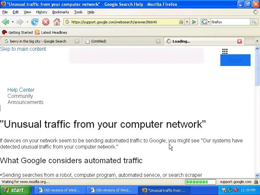The height and width of the screenshot is (195, 260).
Task: Switch to the (Untitled) tab
Action: click(x=99, y=41)
